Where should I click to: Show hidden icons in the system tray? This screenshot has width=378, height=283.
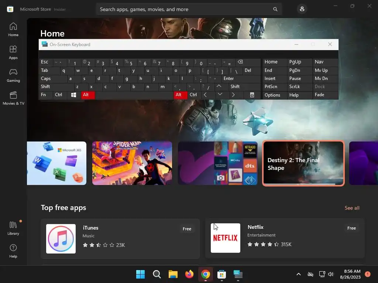pos(298,274)
